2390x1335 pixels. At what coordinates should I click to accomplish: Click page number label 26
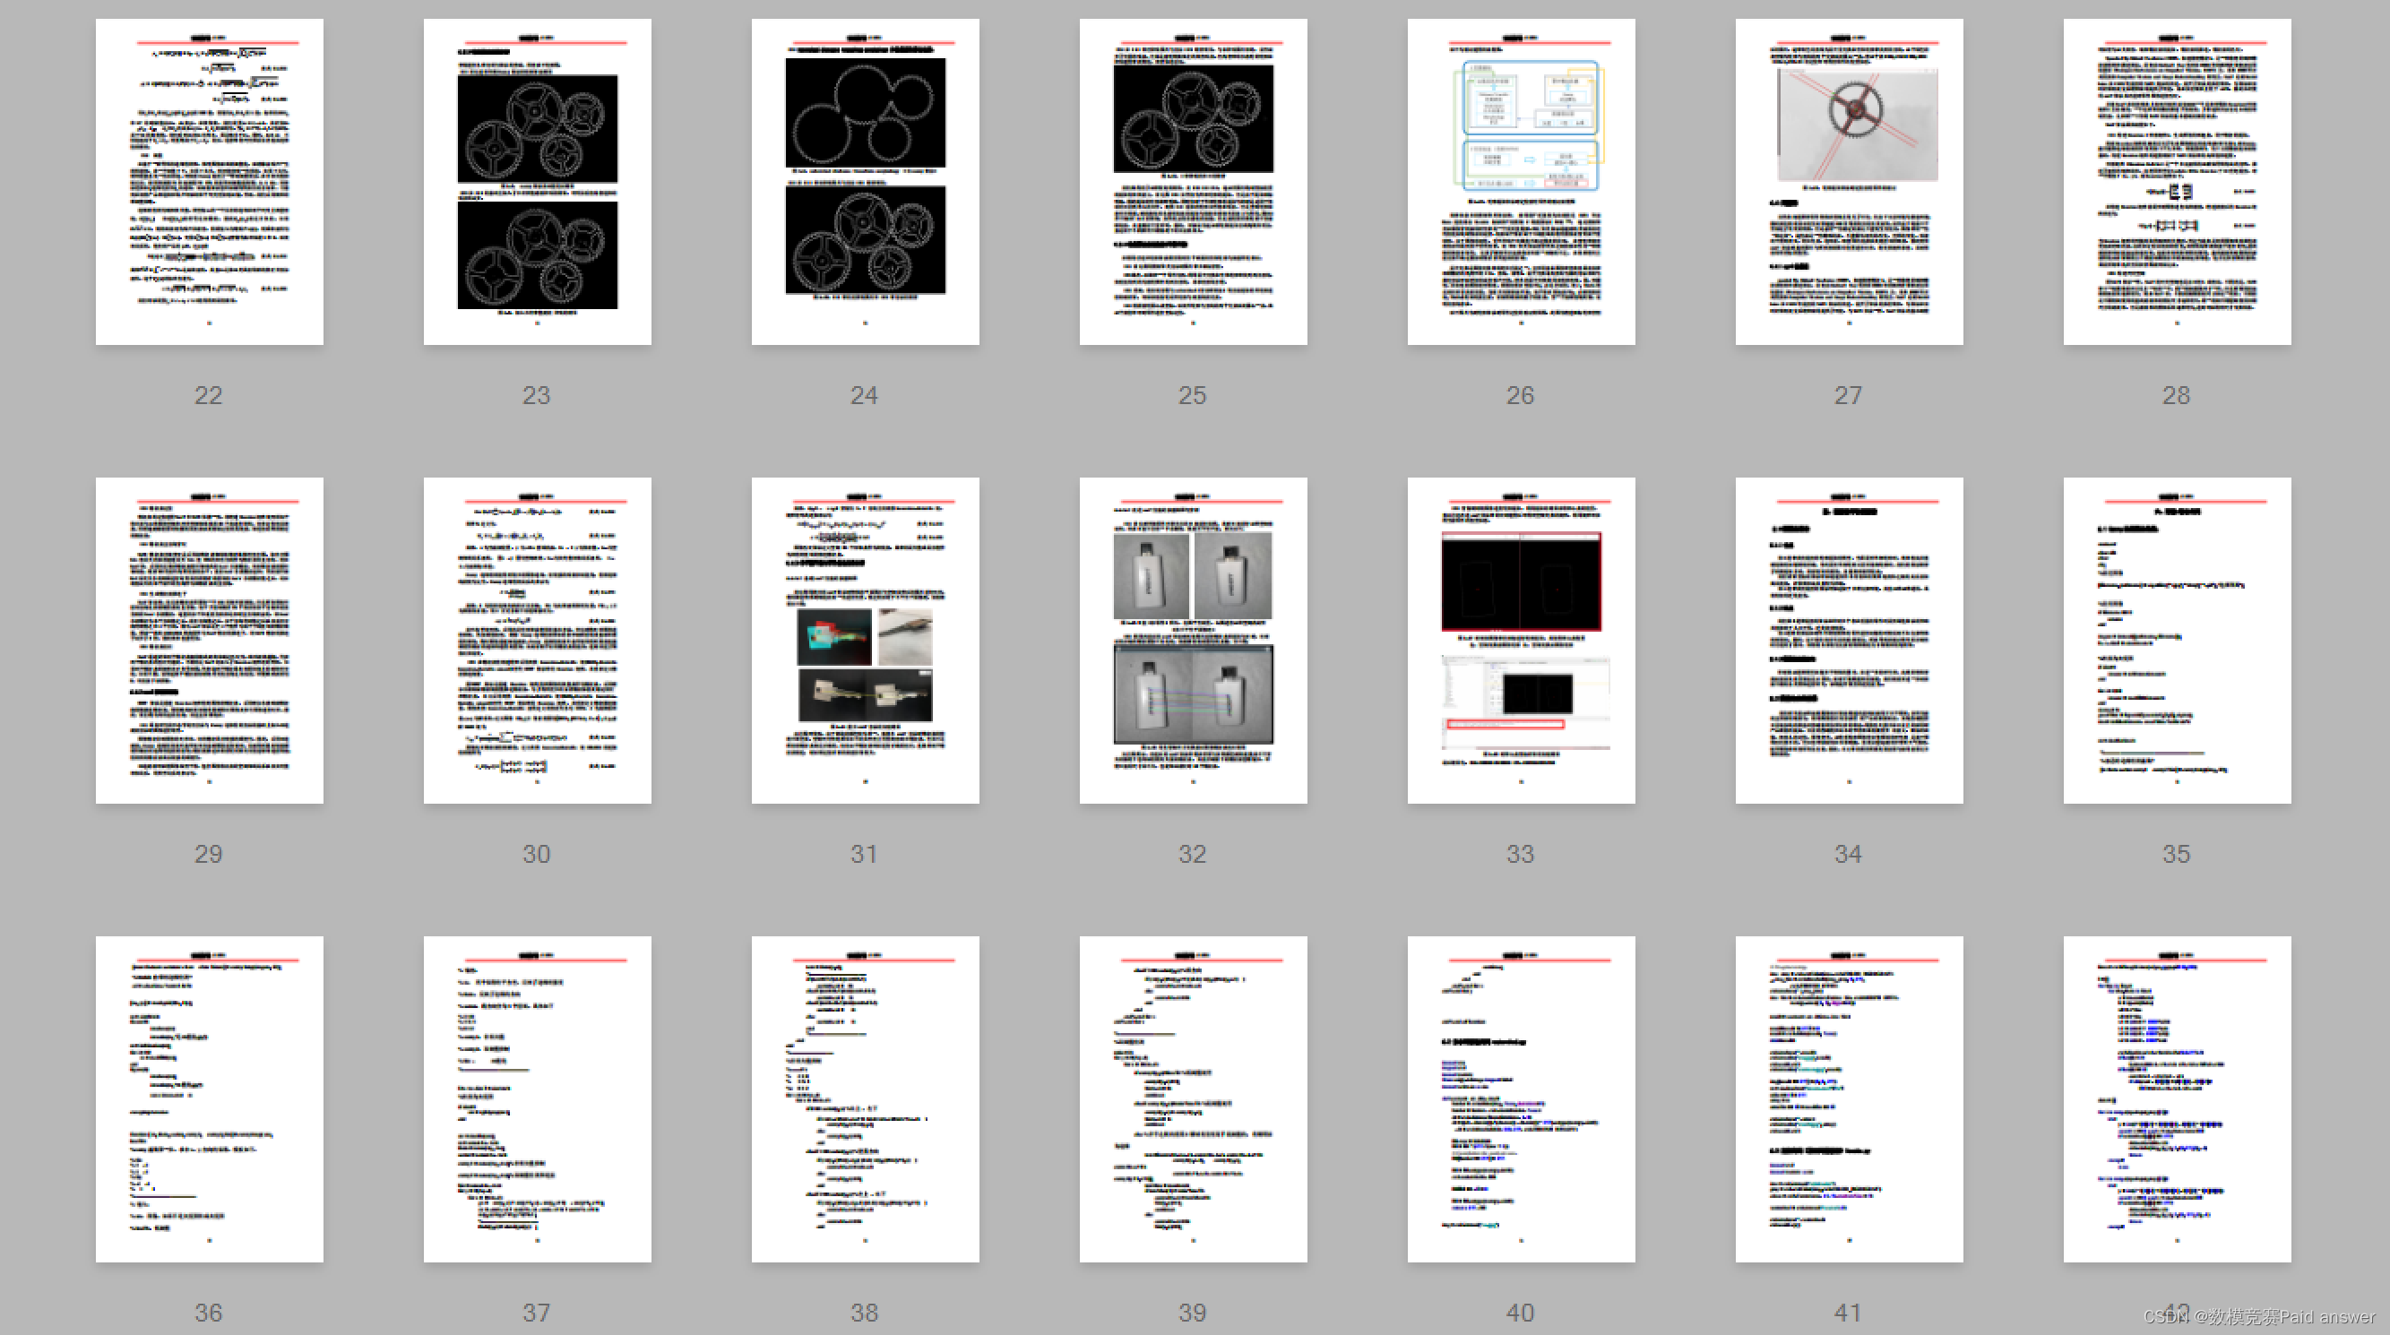pos(1520,395)
